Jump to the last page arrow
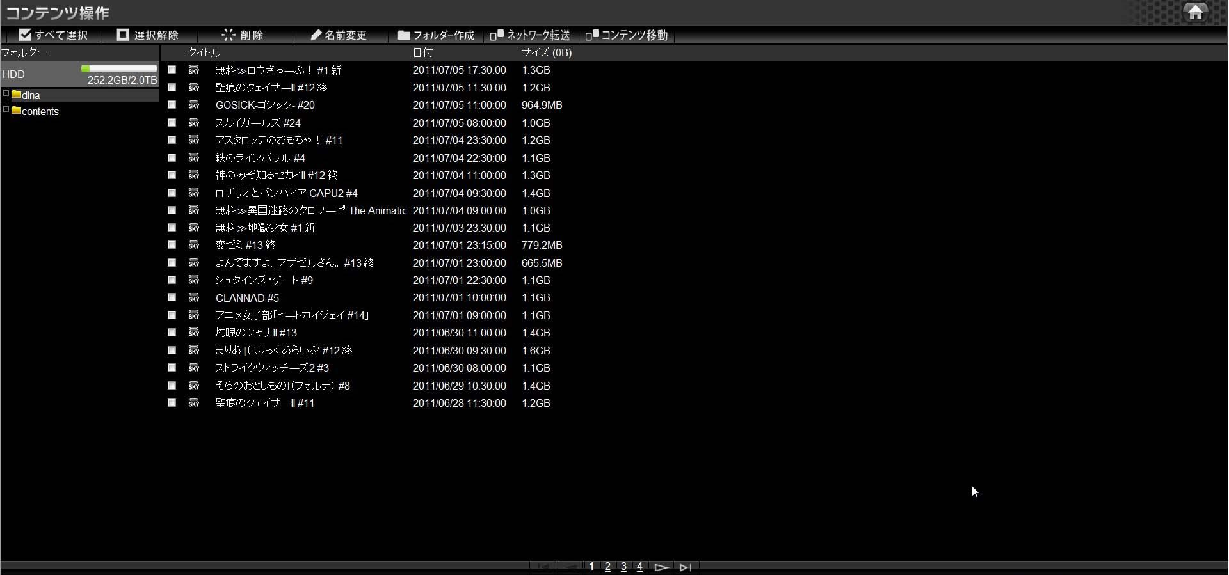The height and width of the screenshot is (575, 1229). [685, 567]
